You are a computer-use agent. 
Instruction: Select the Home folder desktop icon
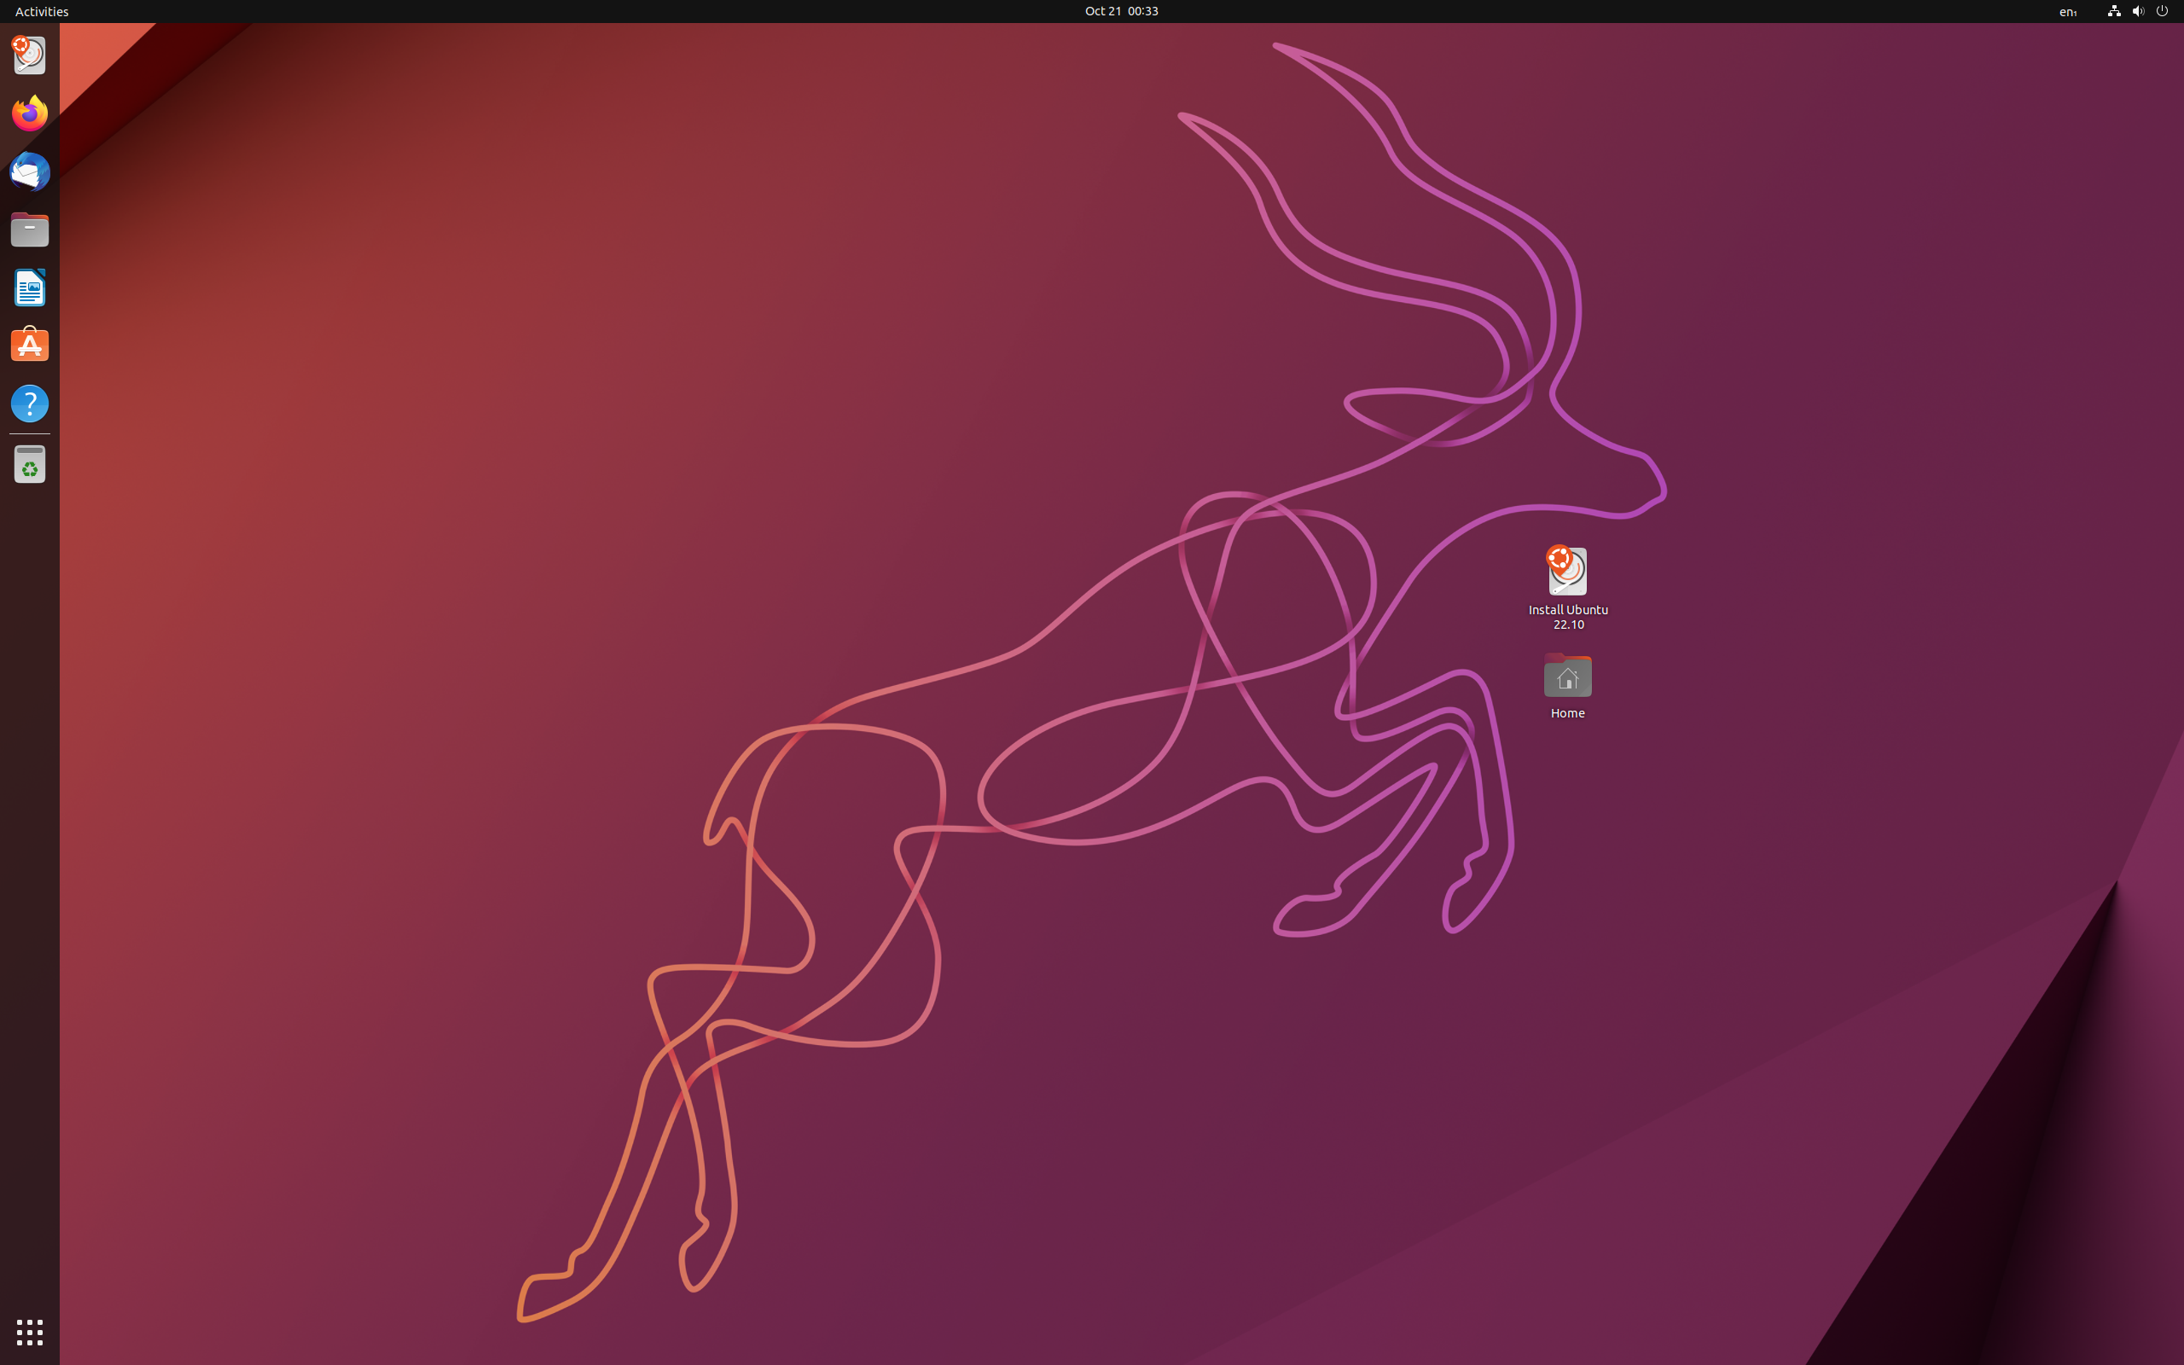pos(1567,686)
